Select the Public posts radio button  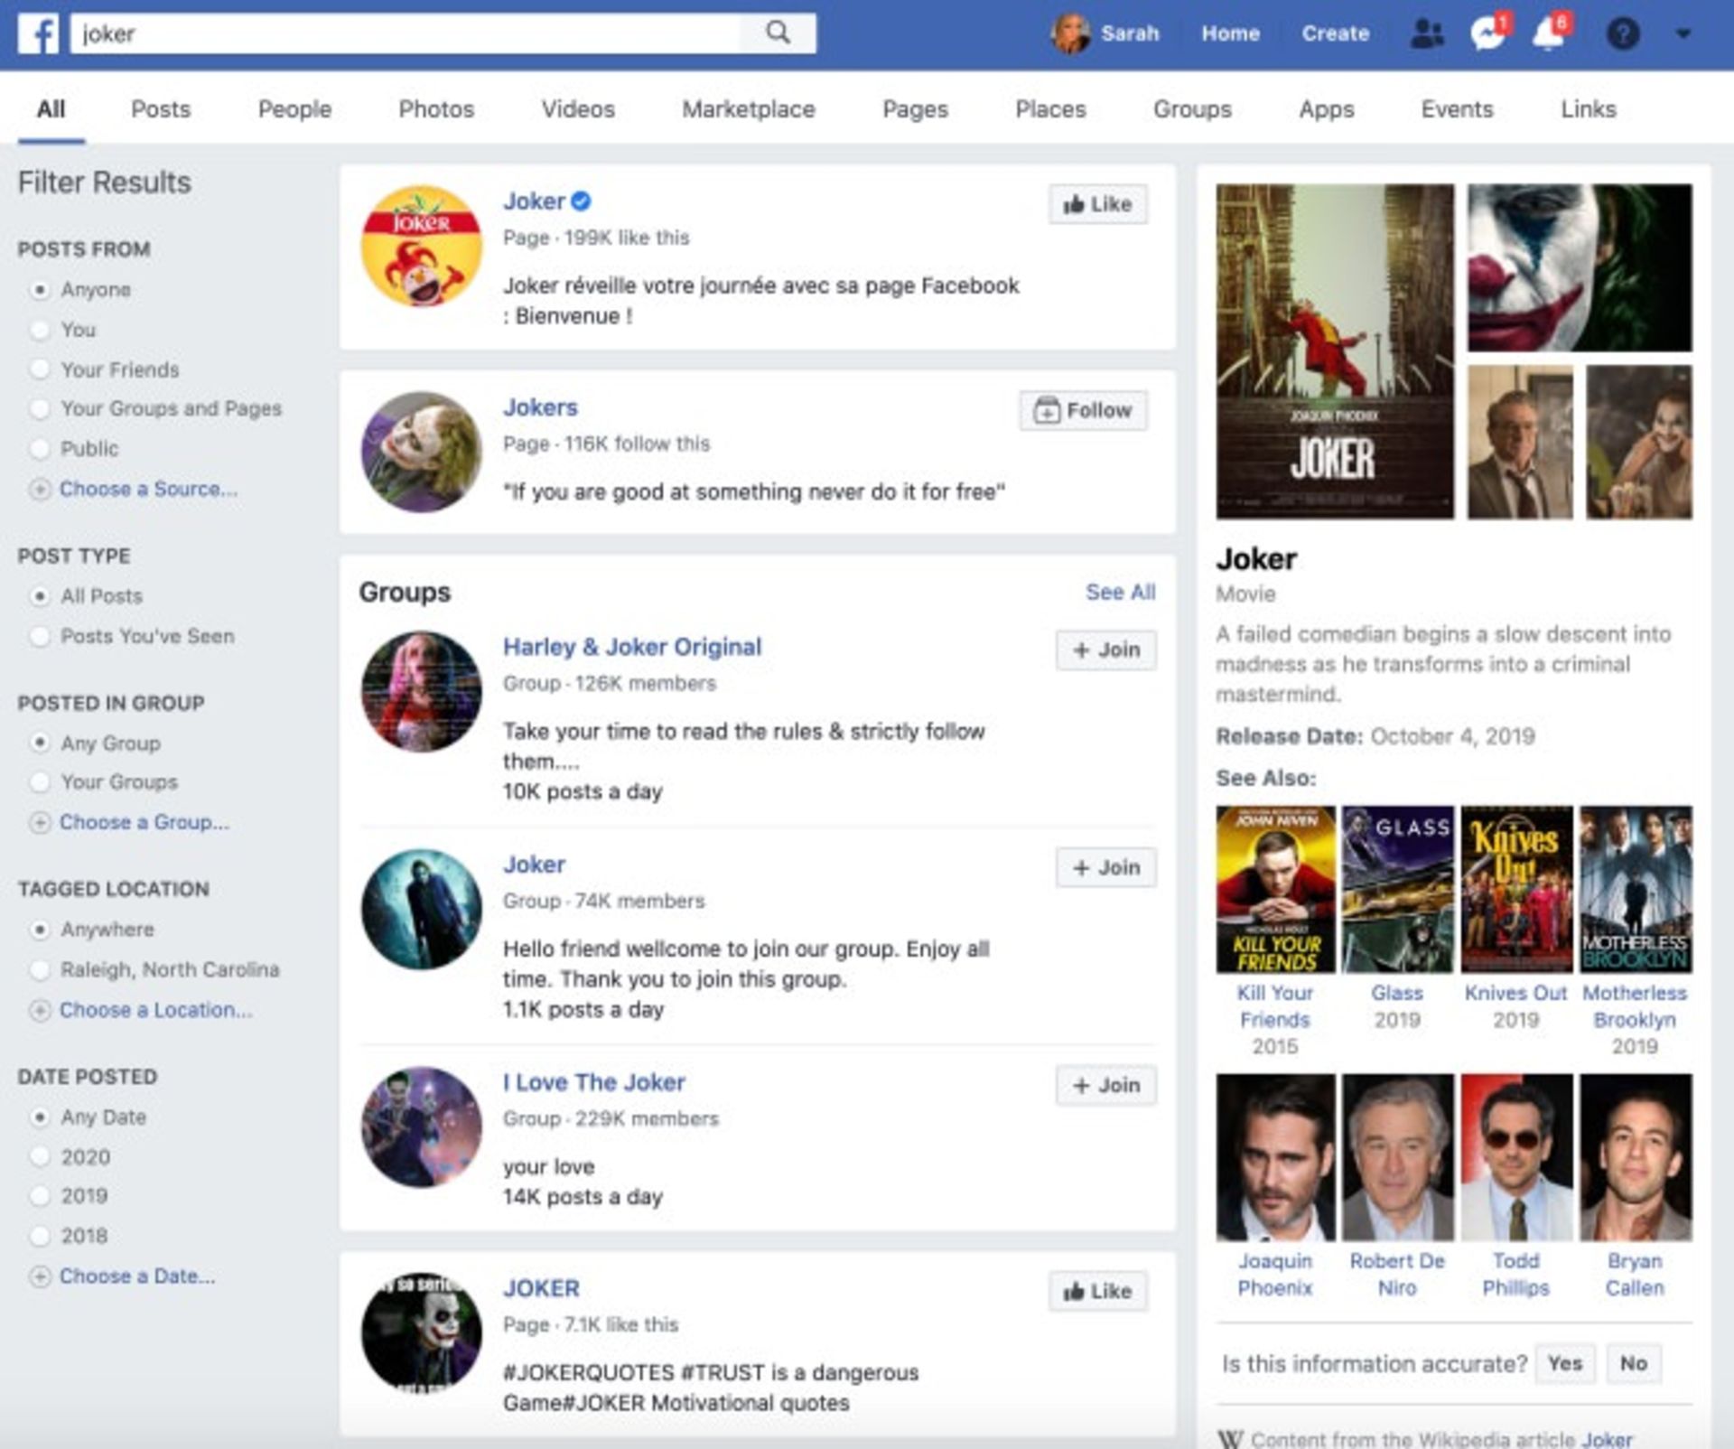[40, 448]
